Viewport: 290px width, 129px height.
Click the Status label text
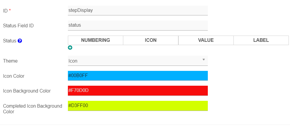pos(10,41)
